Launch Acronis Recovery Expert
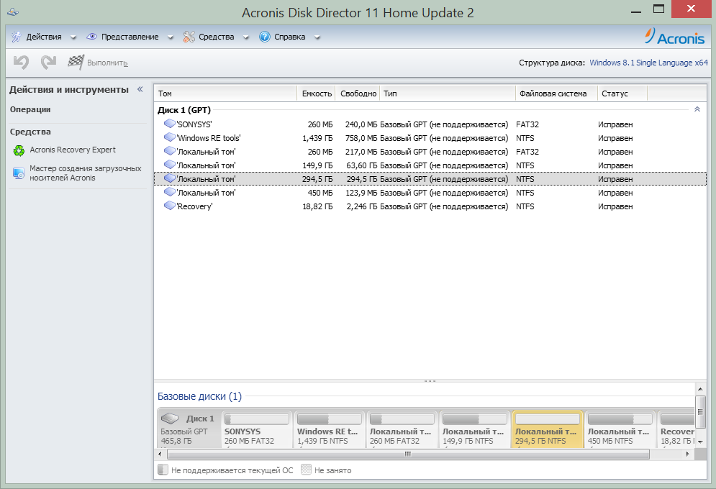Image resolution: width=716 pixels, height=489 pixels. [x=73, y=150]
